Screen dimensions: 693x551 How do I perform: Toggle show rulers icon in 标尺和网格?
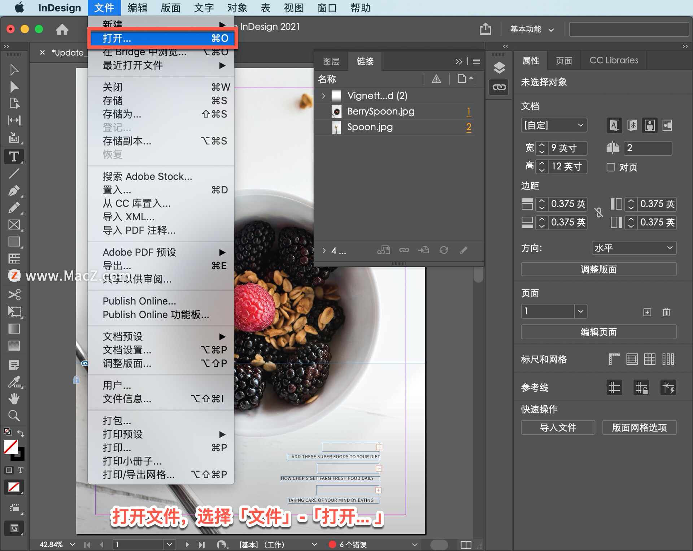click(614, 359)
